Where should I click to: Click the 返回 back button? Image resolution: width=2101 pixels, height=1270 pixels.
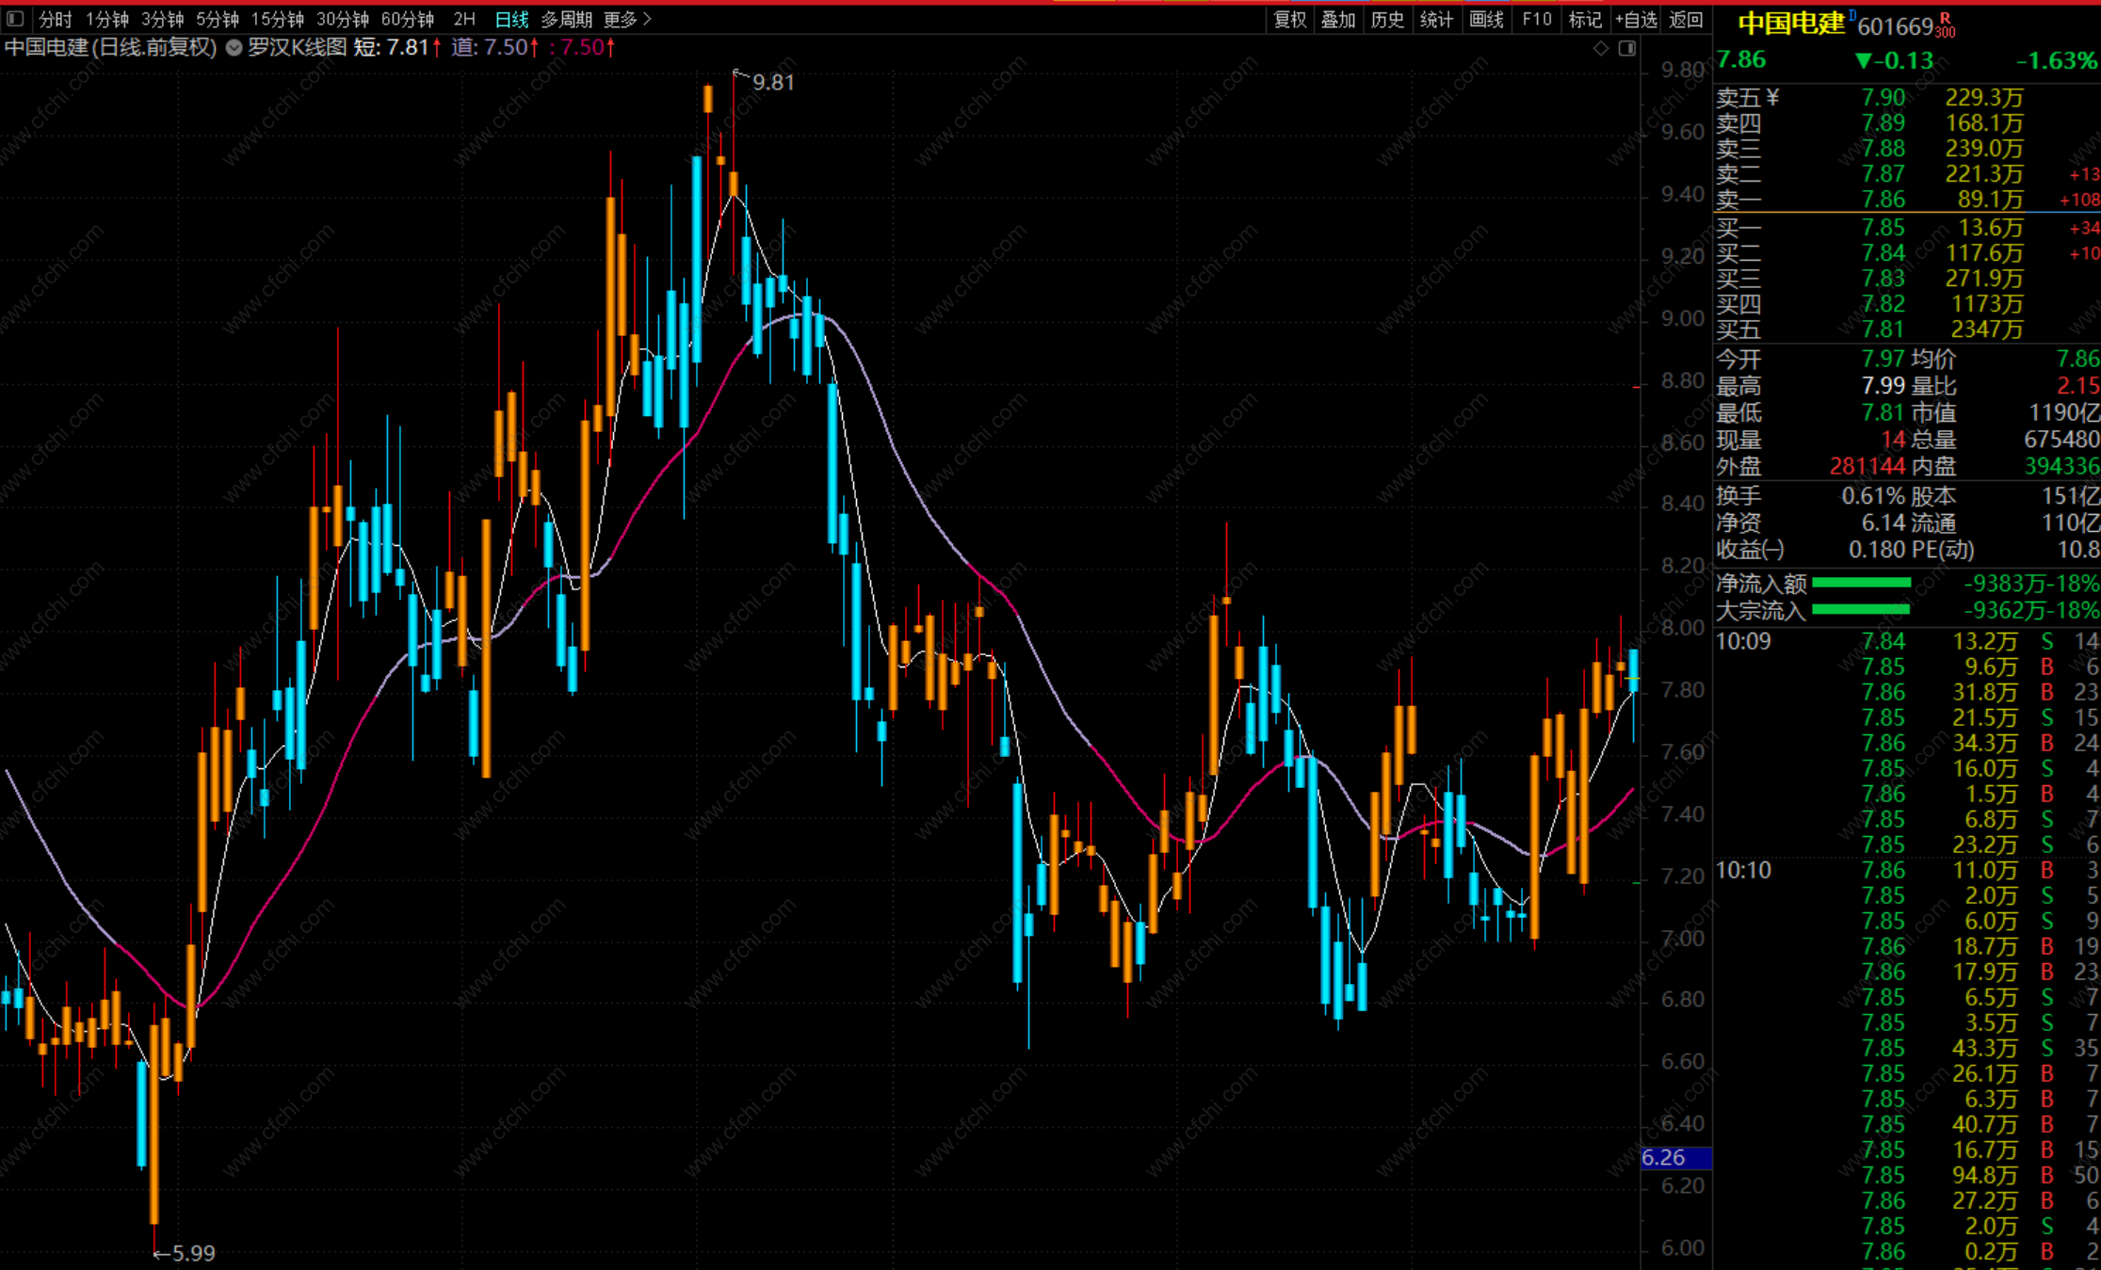pos(1686,19)
